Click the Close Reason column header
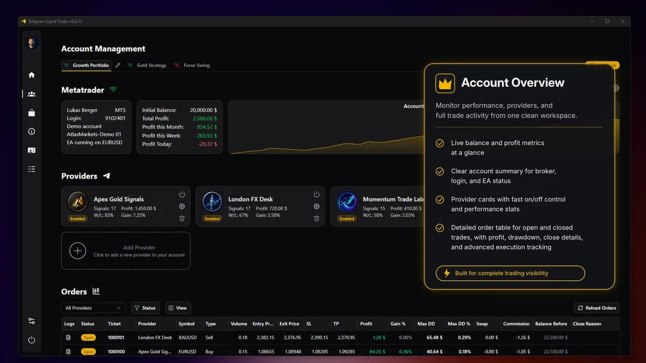This screenshot has height=363, width=646. click(587, 324)
